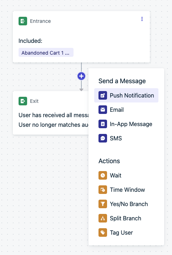This screenshot has height=255, width=172.
Task: Select the Abandoned Cart 1 segment chip
Action: click(x=46, y=52)
